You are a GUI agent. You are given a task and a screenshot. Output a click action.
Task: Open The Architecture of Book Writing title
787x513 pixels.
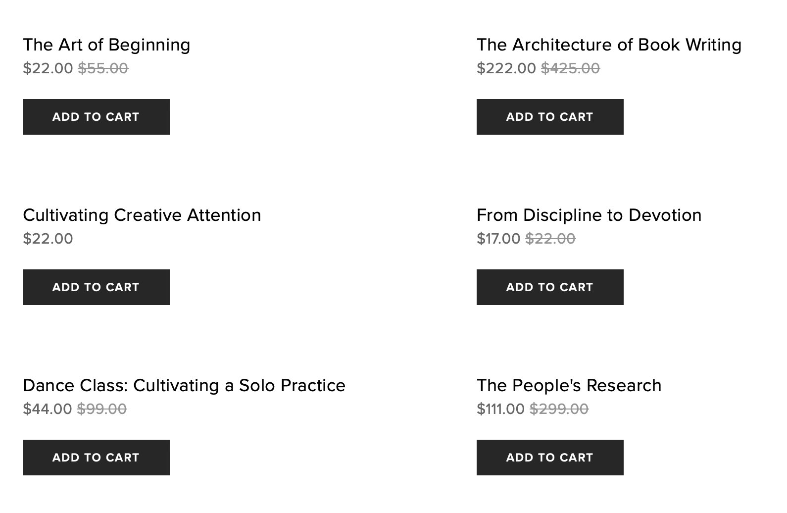click(x=609, y=45)
